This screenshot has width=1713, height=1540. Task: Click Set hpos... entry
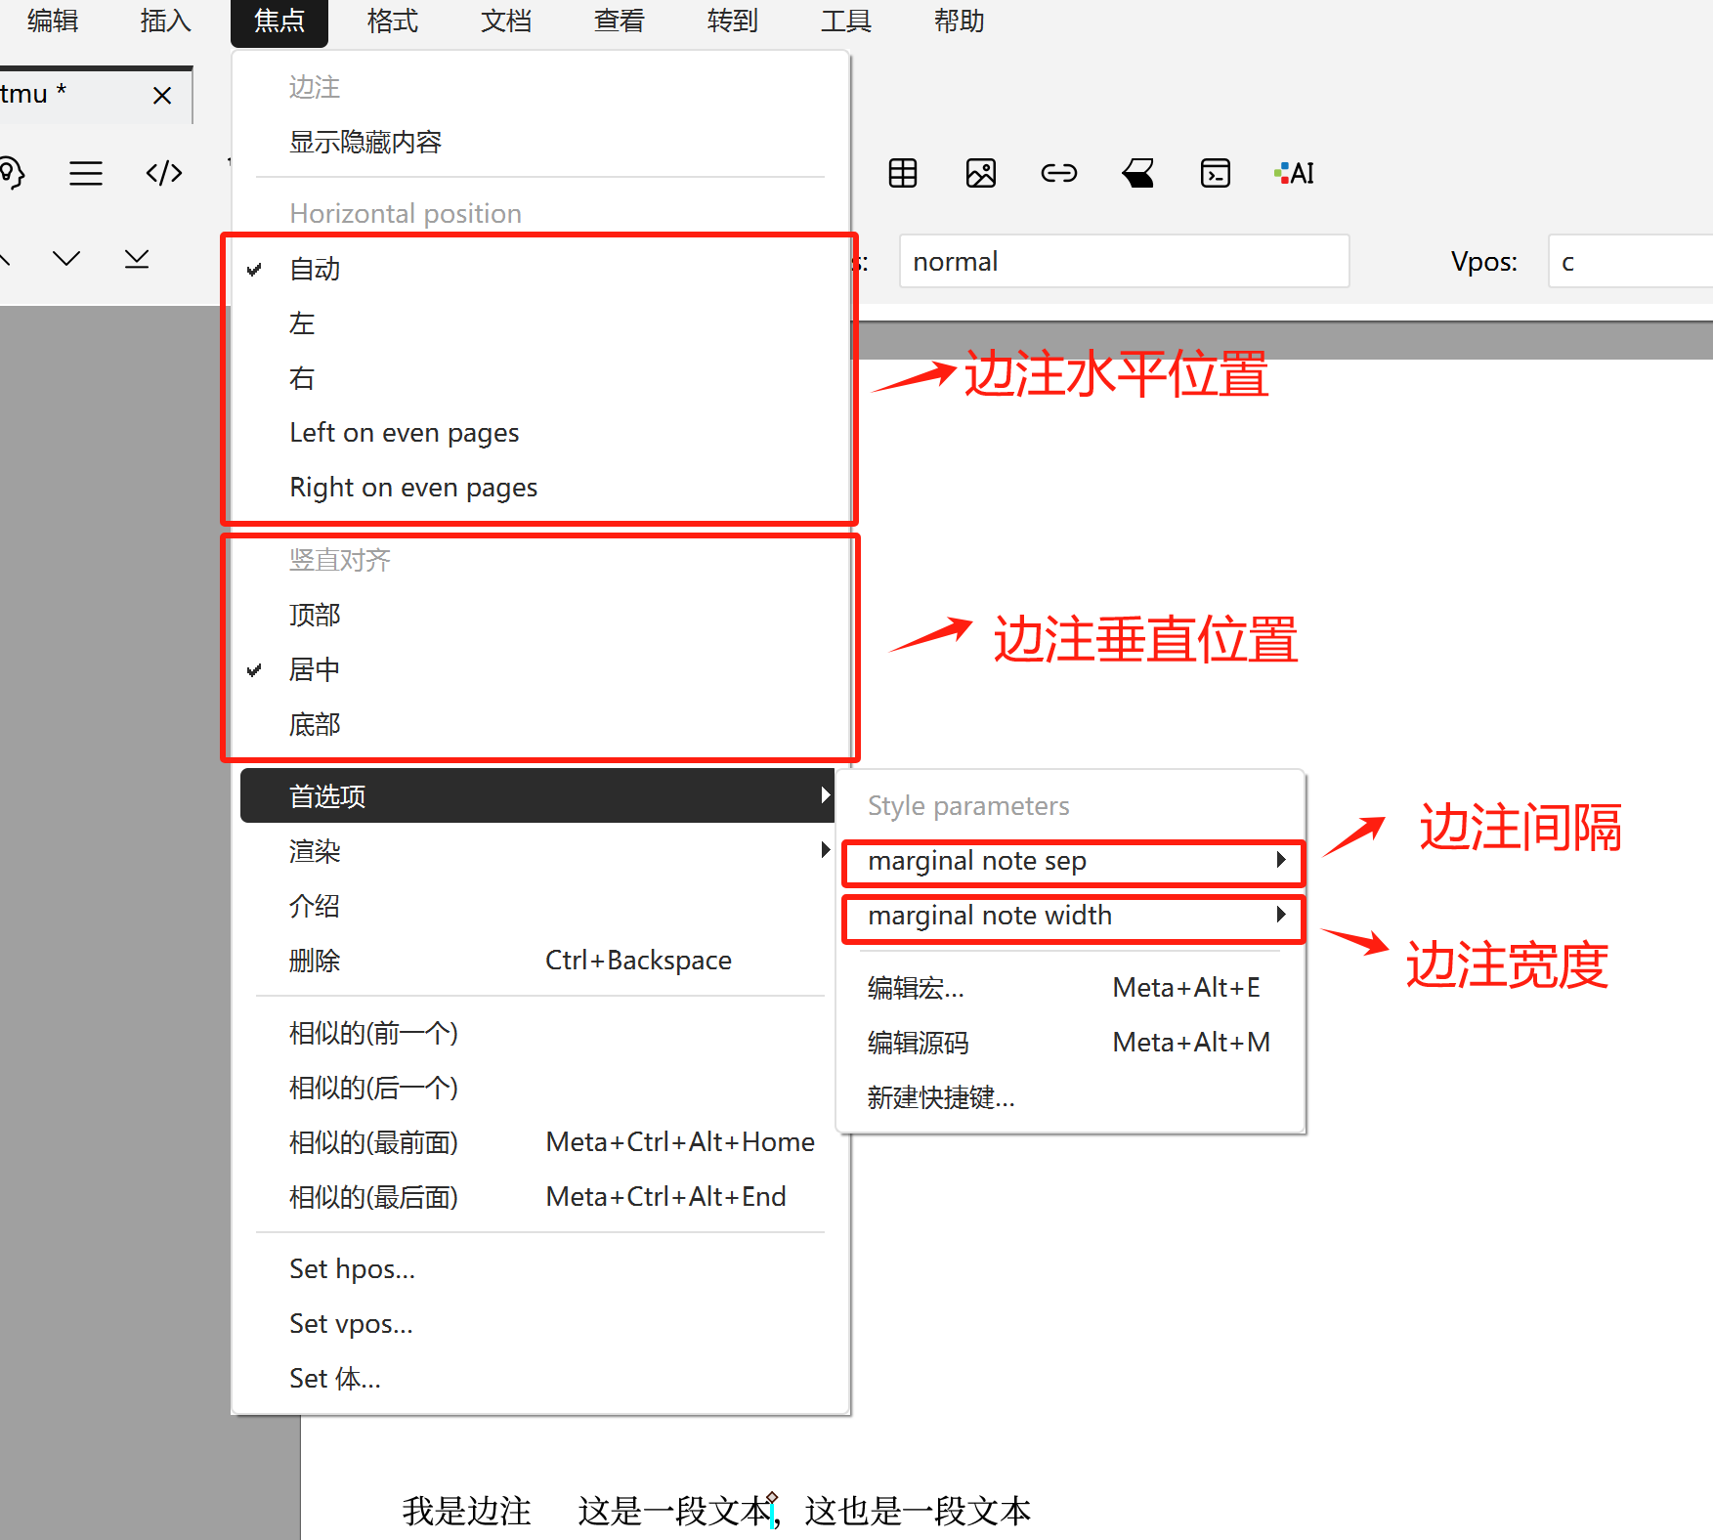coord(352,1269)
